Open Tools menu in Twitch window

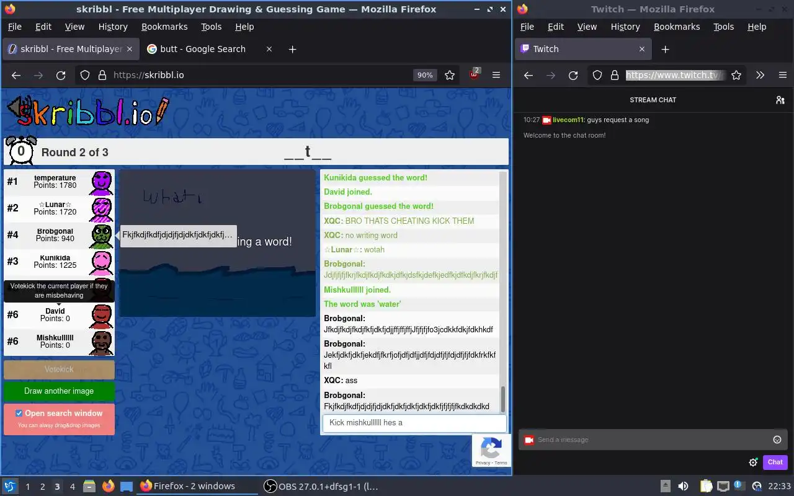[723, 27]
